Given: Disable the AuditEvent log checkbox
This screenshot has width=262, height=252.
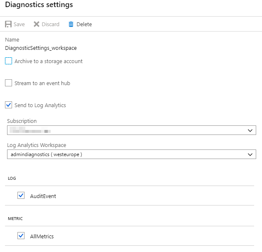Looking at the screenshot, I should 21,196.
